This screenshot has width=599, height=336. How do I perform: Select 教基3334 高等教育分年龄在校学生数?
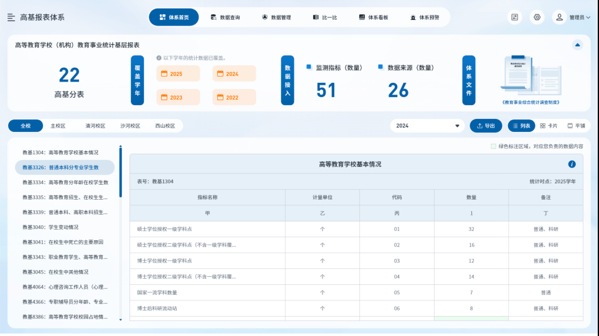65,182
